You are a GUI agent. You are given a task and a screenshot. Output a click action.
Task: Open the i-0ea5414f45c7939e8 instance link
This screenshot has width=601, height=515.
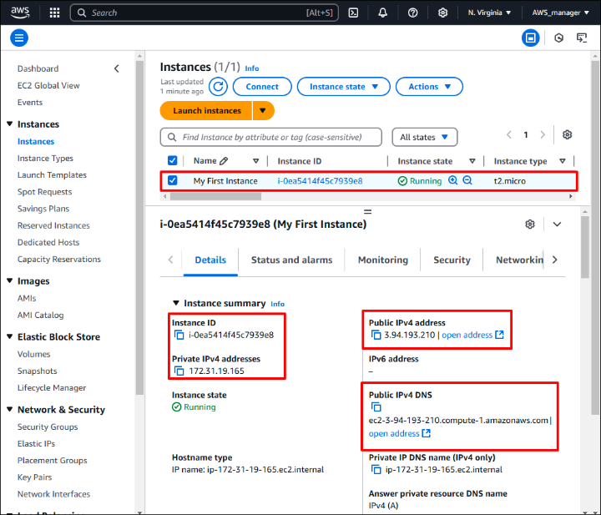coord(320,181)
